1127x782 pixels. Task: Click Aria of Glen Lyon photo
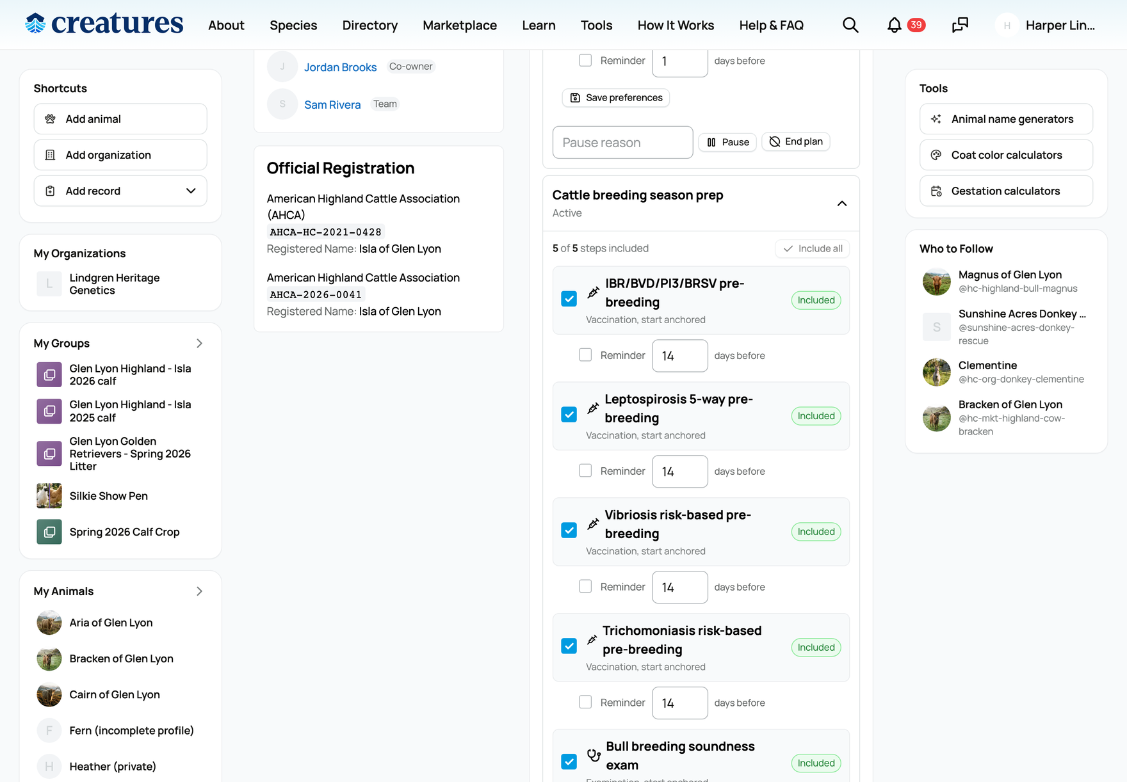point(49,623)
